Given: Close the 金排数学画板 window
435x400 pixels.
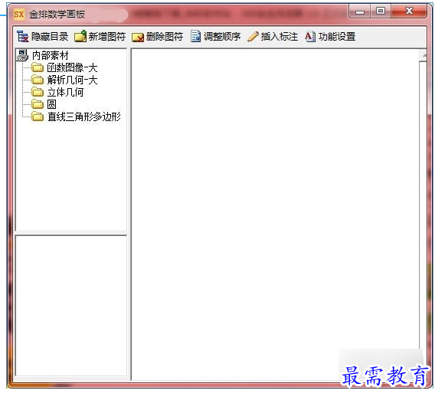Looking at the screenshot, I should pyautogui.click(x=409, y=11).
